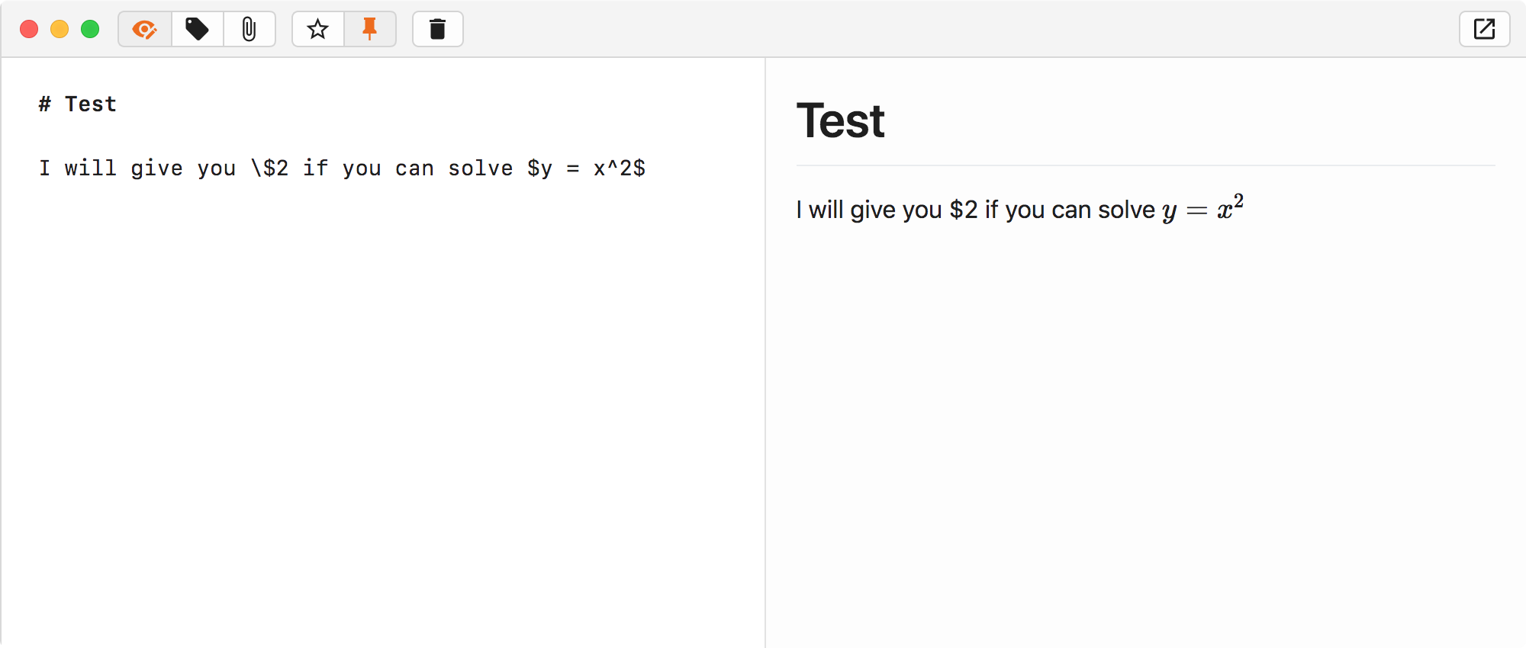Click the trash delete icon
Screen dimensions: 1526x648
(x=437, y=29)
